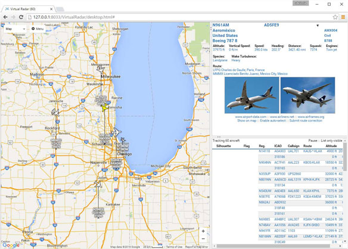Sort list by Reg. column

coord(262,146)
